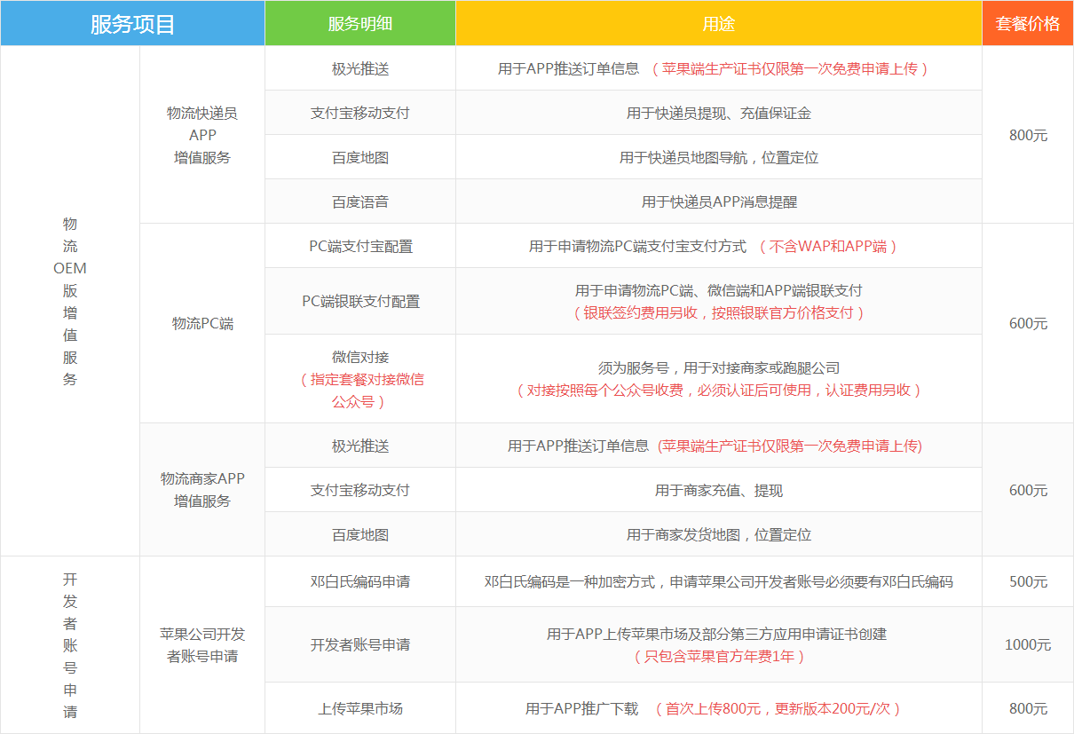The width and height of the screenshot is (1074, 734).
Task: Click the 物流快递员APP增值服务 group cell
Action: click(201, 135)
